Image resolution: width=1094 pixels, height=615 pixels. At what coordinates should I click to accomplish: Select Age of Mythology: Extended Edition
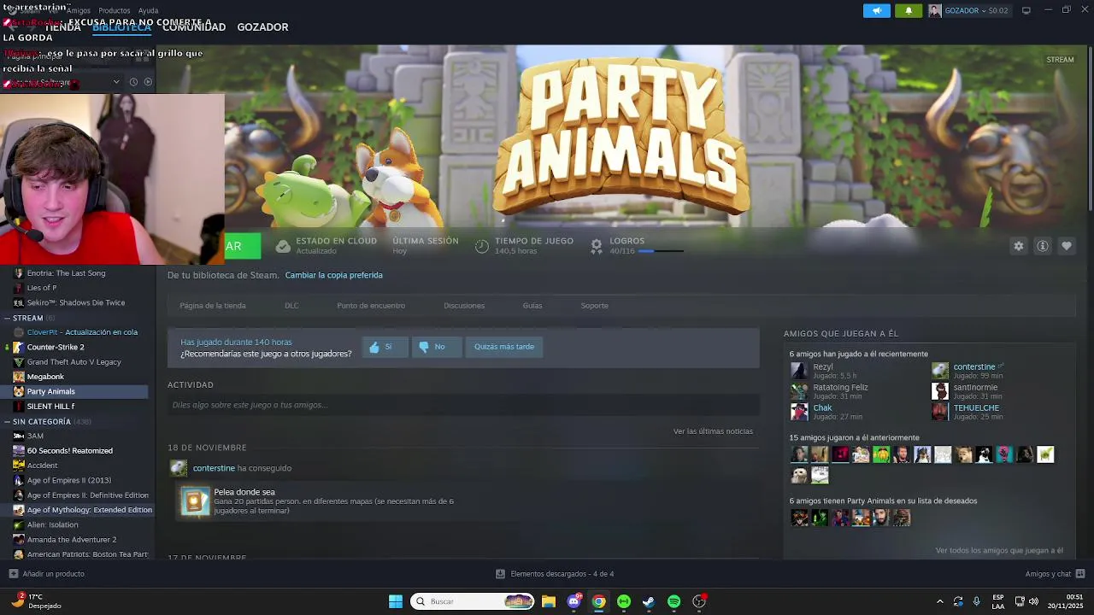pyautogui.click(x=89, y=510)
